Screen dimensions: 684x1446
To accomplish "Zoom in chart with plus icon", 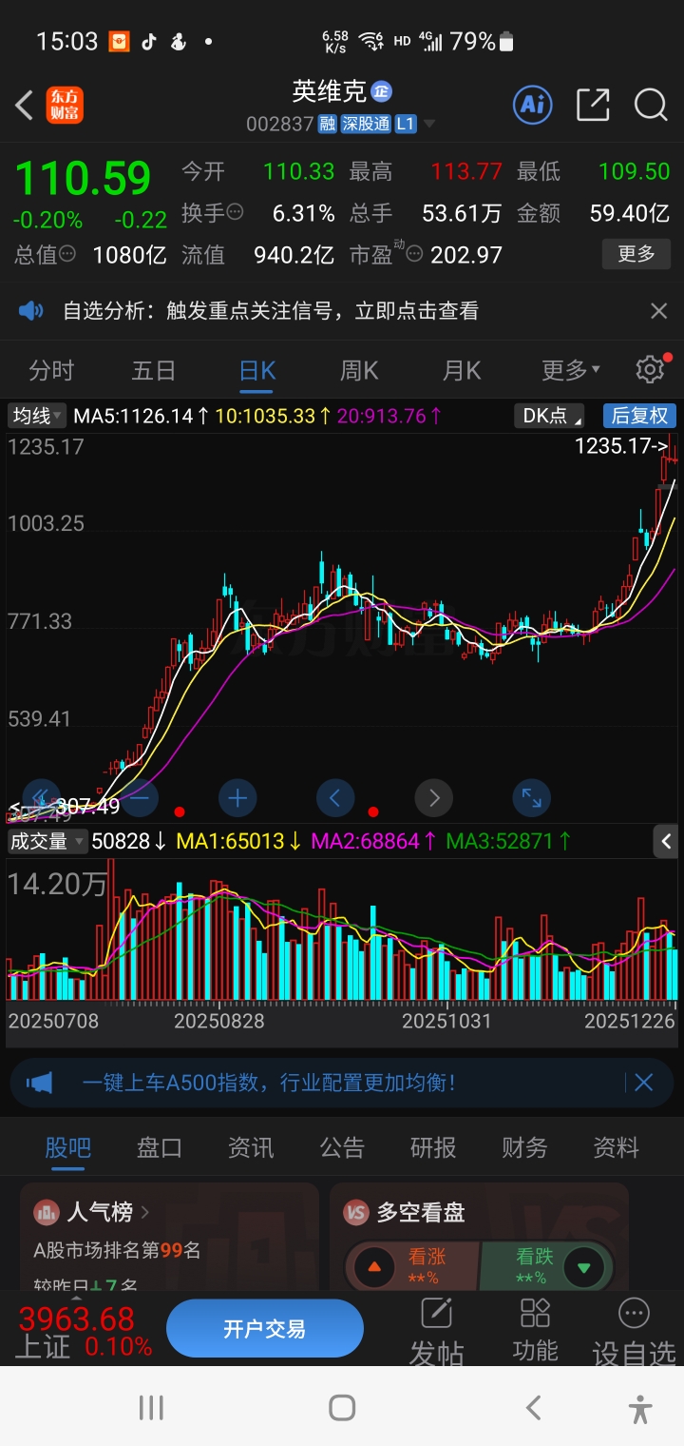I will pos(237,797).
